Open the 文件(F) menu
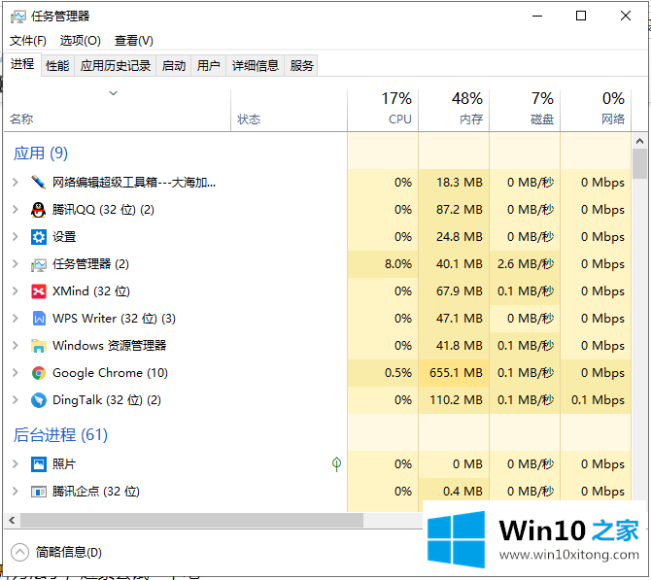Image resolution: width=651 pixels, height=580 pixels. click(x=28, y=41)
